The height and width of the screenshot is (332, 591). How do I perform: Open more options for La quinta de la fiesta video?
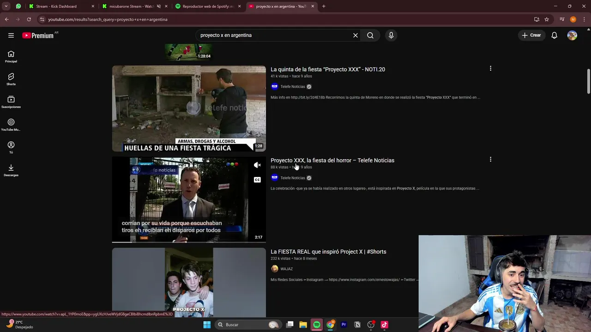click(x=490, y=68)
